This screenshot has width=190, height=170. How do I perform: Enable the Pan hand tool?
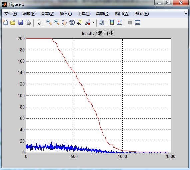(x=64, y=23)
